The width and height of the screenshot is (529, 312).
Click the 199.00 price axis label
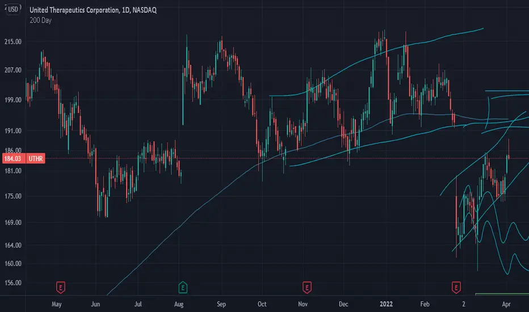tap(13, 100)
